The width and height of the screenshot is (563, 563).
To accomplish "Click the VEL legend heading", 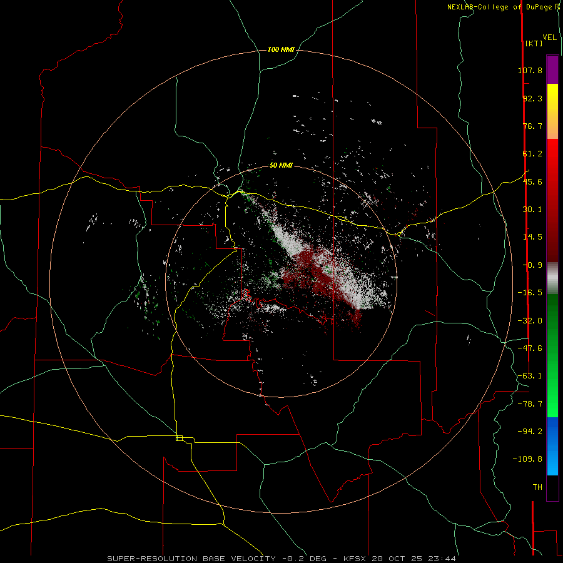I will tap(549, 38).
